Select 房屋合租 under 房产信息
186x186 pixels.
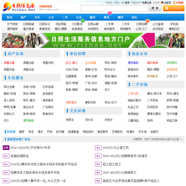[x=28, y=70]
